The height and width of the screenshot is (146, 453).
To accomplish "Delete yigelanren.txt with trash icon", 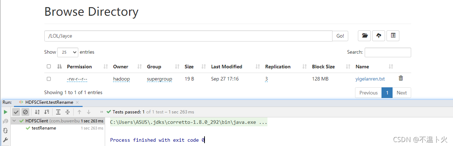I will 401,78.
